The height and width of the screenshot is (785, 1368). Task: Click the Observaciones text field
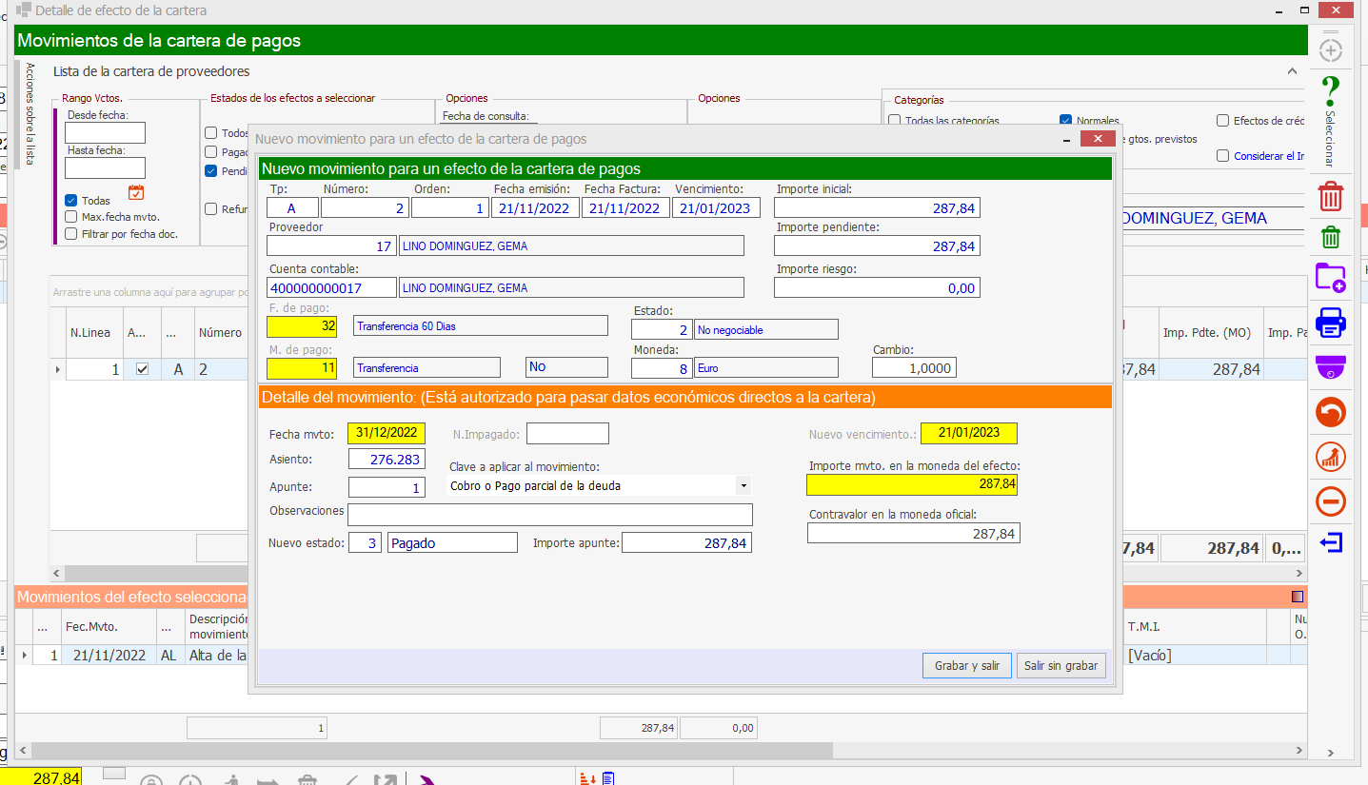(549, 515)
